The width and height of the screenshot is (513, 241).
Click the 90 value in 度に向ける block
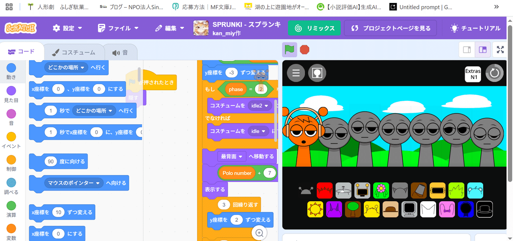coord(50,162)
